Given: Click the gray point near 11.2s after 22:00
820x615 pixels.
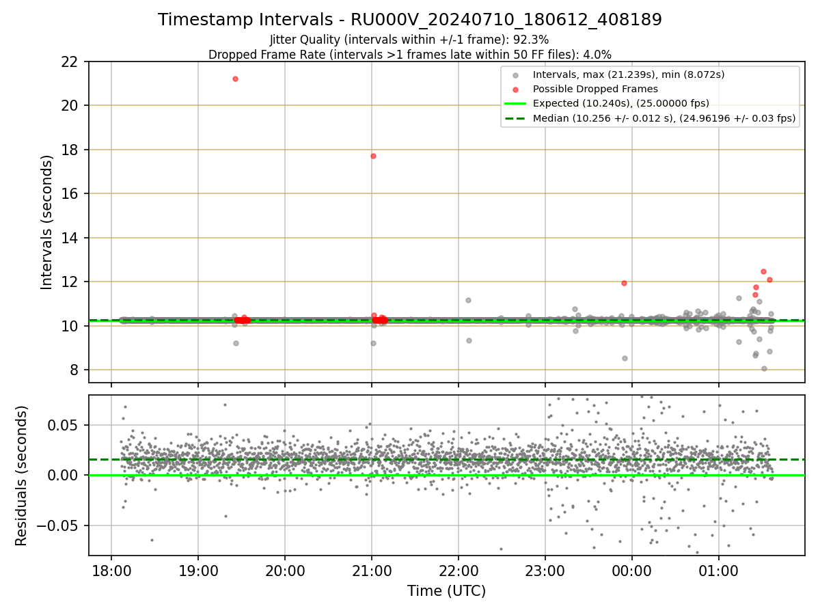Looking at the screenshot, I should [x=468, y=300].
